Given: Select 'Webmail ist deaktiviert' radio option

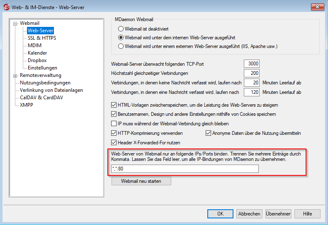Looking at the screenshot, I should (x=121, y=29).
